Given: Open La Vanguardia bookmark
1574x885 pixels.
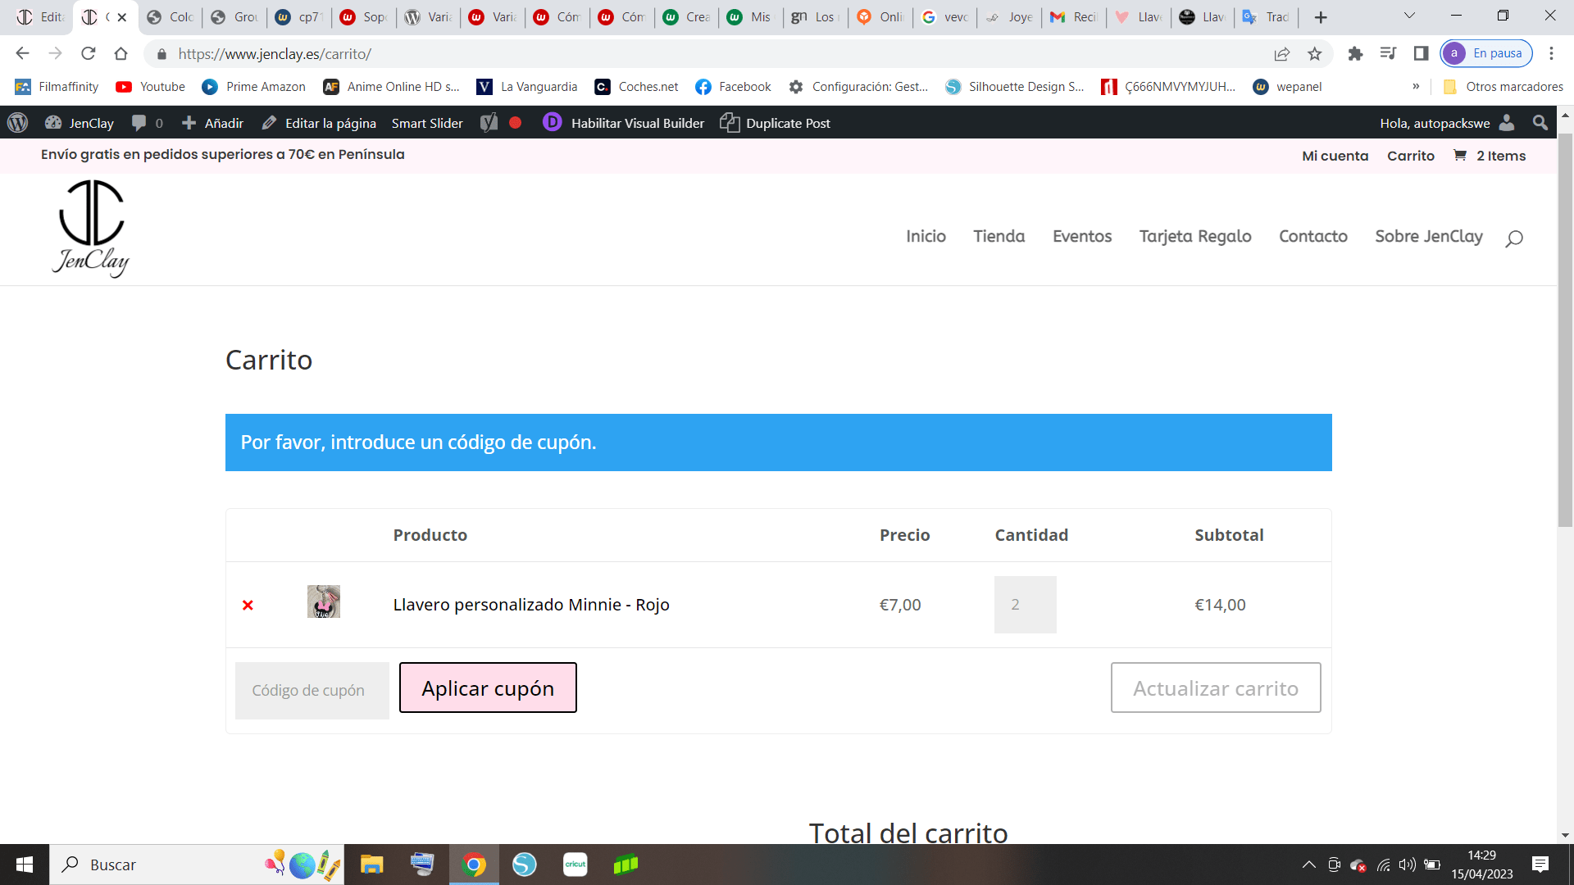Looking at the screenshot, I should pyautogui.click(x=527, y=87).
